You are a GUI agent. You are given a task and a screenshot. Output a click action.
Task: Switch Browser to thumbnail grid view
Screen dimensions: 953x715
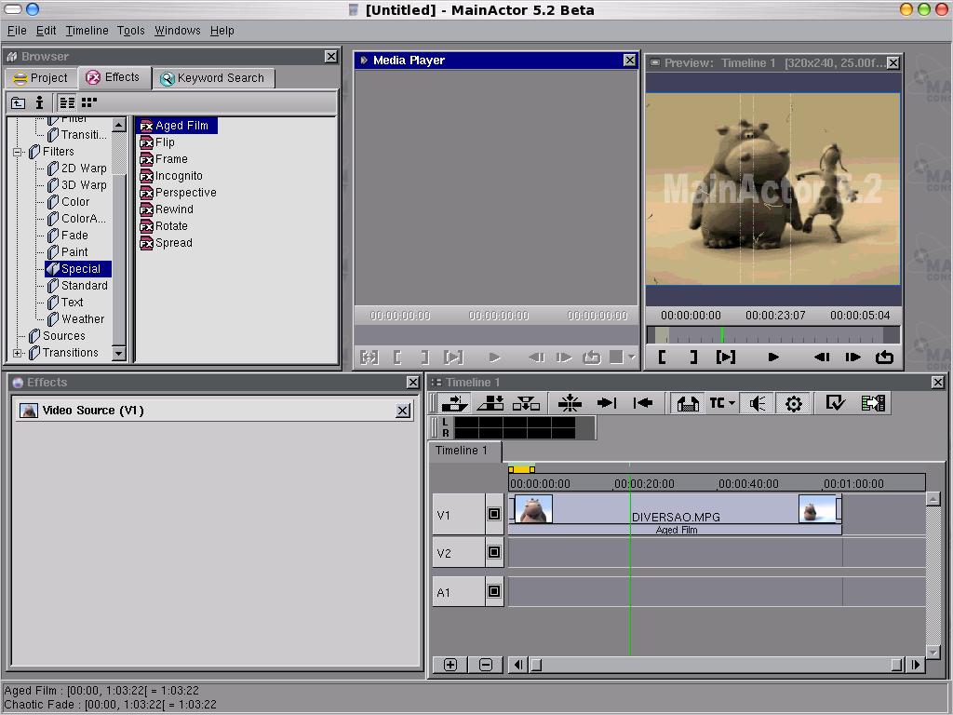click(89, 102)
